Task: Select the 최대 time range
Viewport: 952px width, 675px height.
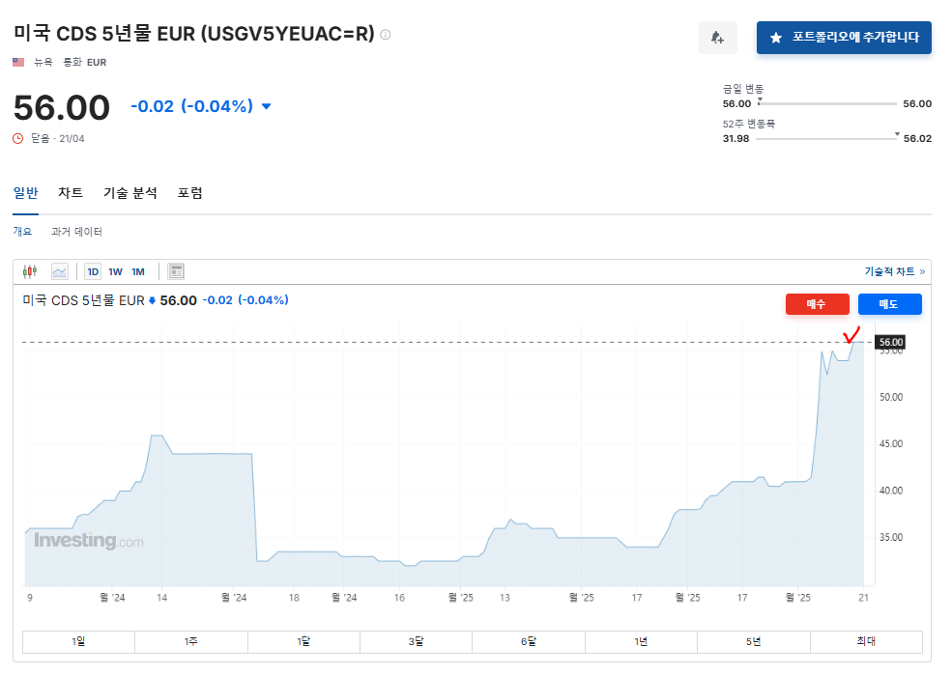Action: 866,642
